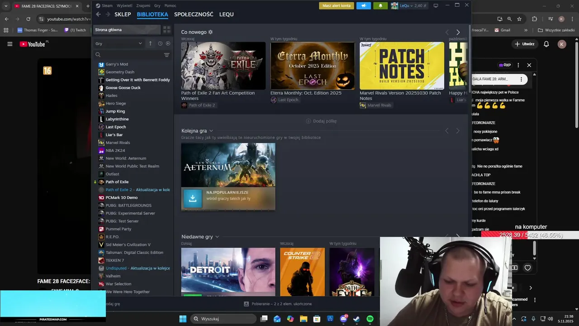The image size is (579, 326).
Task: Select NBA 2K24 in the library
Action: pyautogui.click(x=115, y=150)
